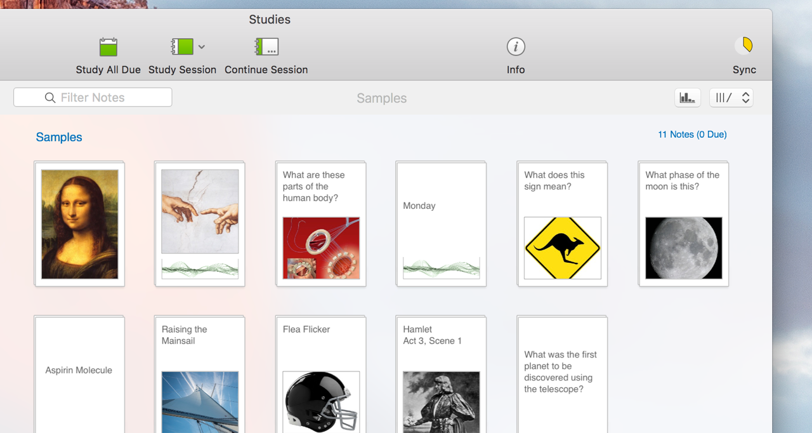Click the Info toolbar label

pos(516,70)
